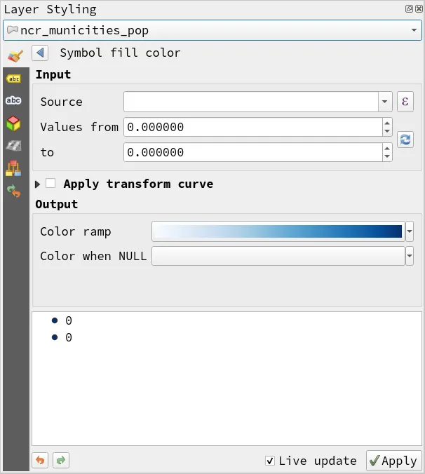The image size is (425, 474).
Task: Expand the Apply transform curve section
Action: pos(38,184)
